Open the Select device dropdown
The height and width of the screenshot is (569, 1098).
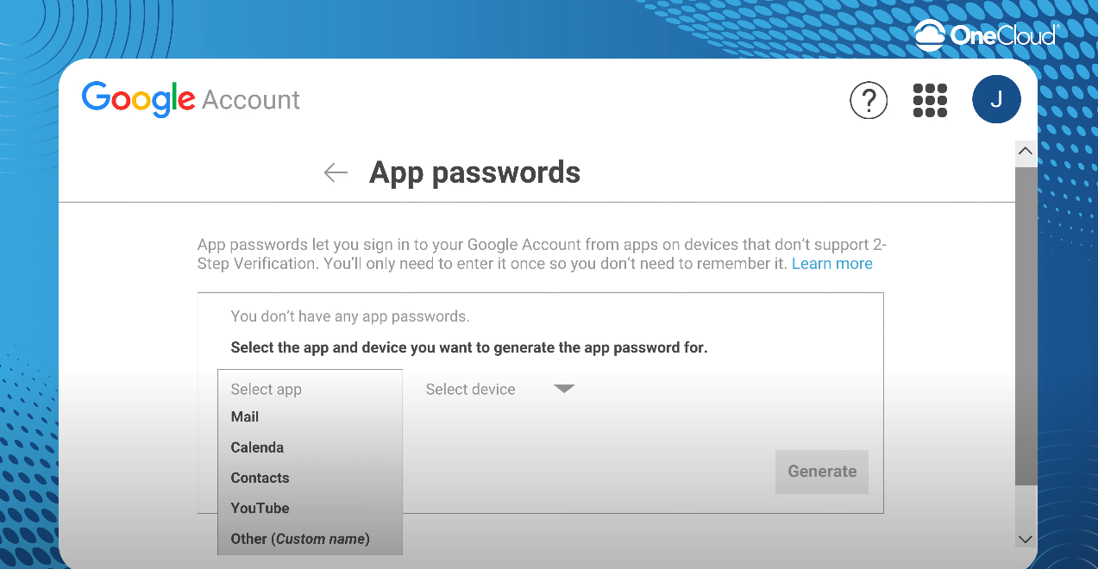[x=500, y=389]
